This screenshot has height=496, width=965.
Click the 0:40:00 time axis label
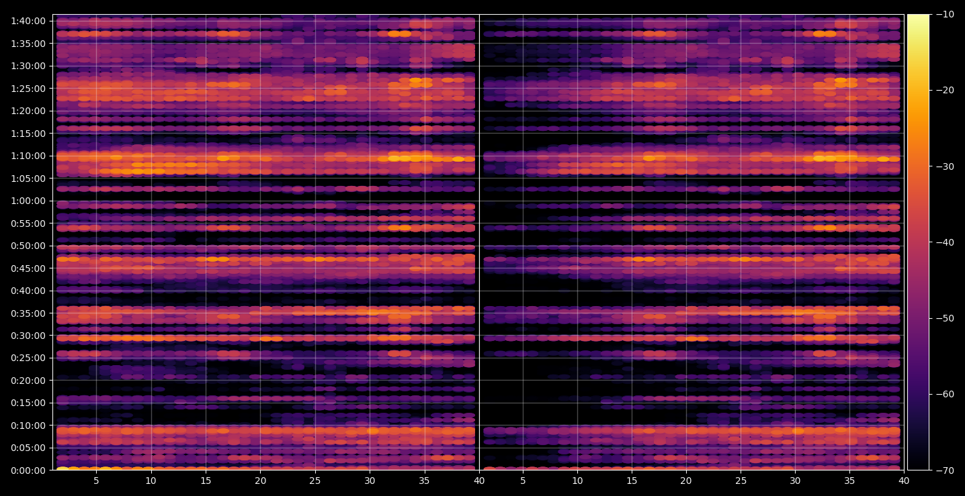(28, 291)
